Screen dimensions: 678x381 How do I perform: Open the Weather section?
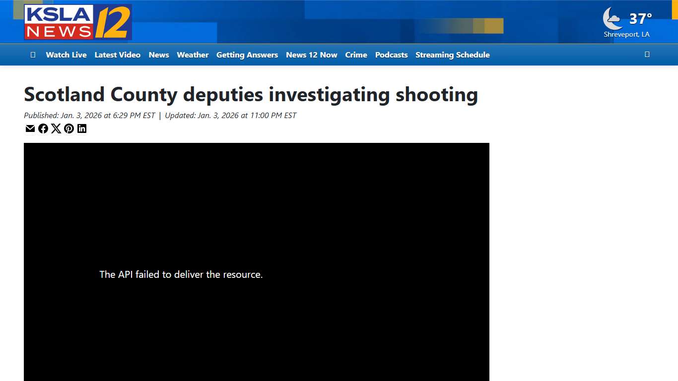pyautogui.click(x=193, y=55)
